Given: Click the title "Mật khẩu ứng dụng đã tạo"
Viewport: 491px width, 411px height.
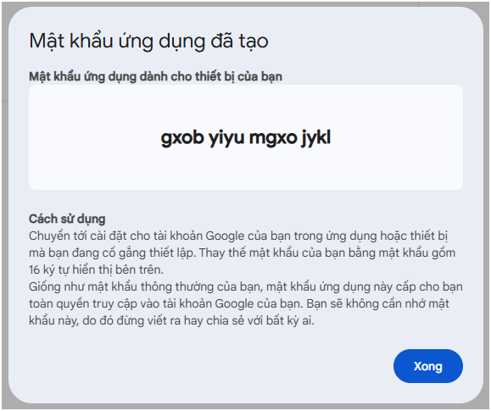Looking at the screenshot, I should [148, 41].
